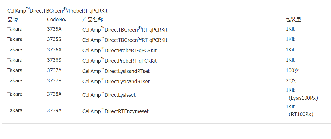Screen dimensions: 331x139
Task: Click the 包装量 column header
Action: [293, 20]
